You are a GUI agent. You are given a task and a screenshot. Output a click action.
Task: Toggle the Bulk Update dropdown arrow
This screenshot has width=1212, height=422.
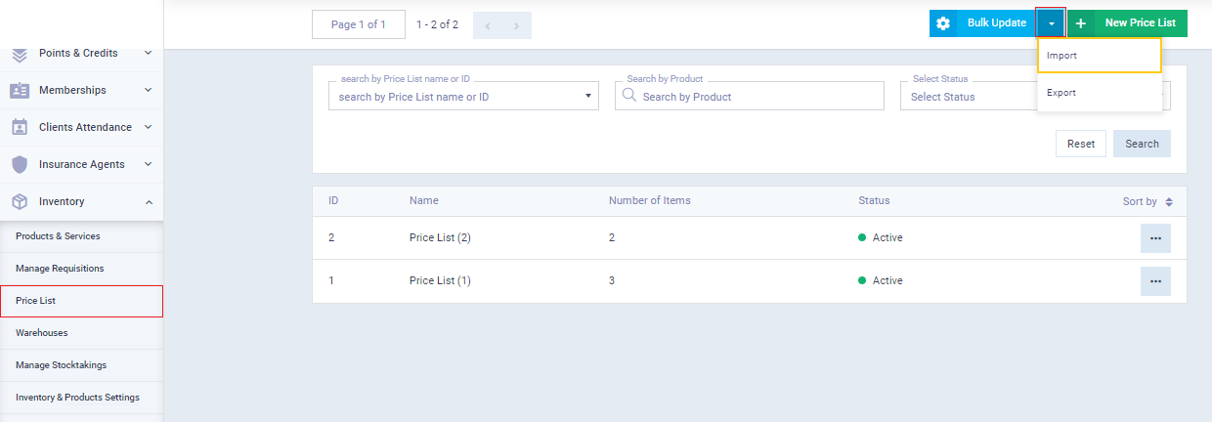[1051, 23]
